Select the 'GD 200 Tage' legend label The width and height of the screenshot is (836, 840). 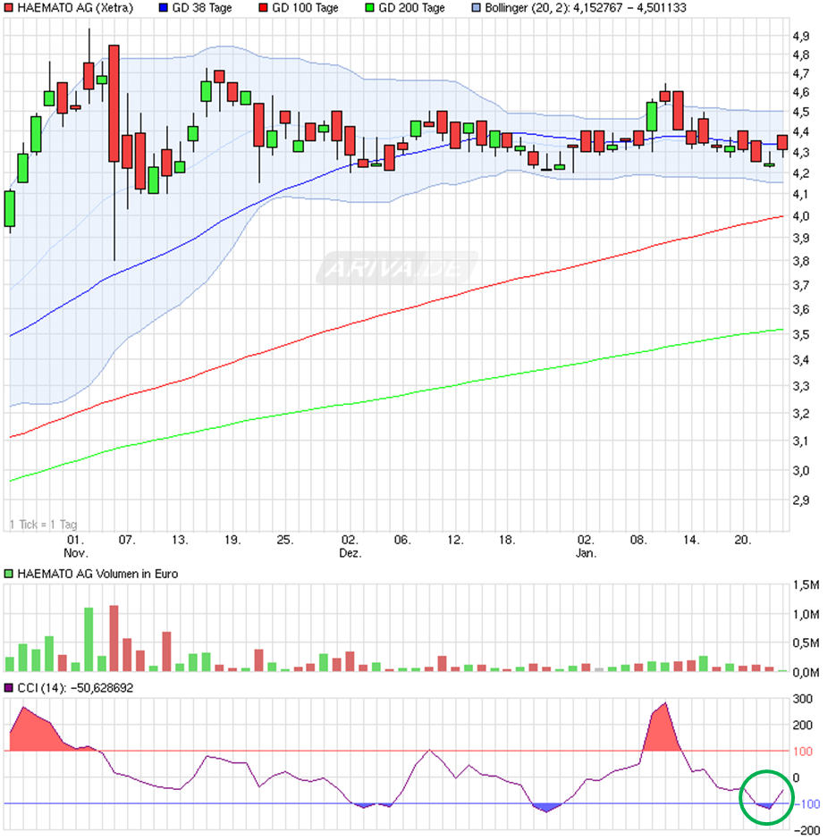pos(411,7)
